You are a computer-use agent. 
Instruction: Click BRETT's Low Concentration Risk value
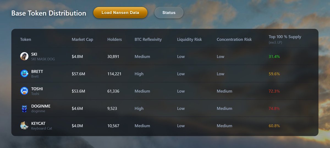point(221,74)
